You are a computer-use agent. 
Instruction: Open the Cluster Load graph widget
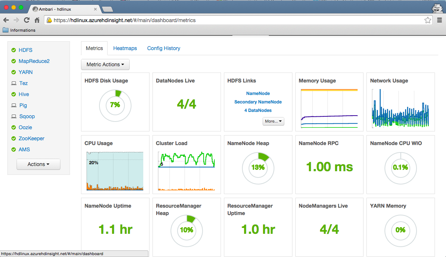186,170
